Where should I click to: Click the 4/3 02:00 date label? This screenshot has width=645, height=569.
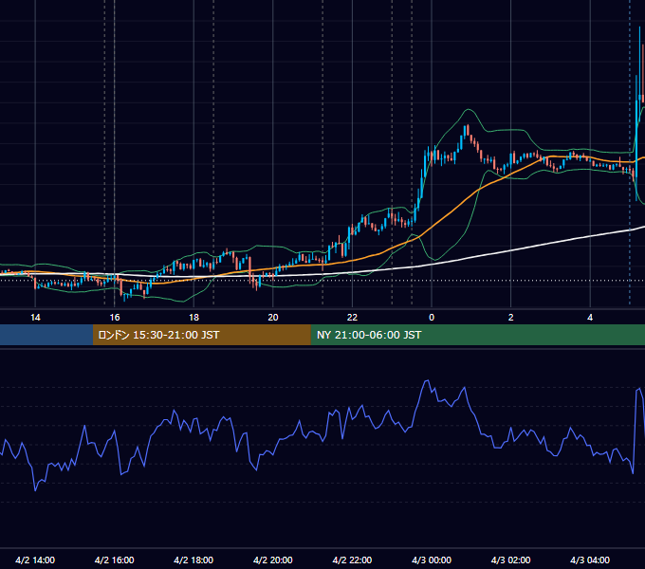[510, 560]
